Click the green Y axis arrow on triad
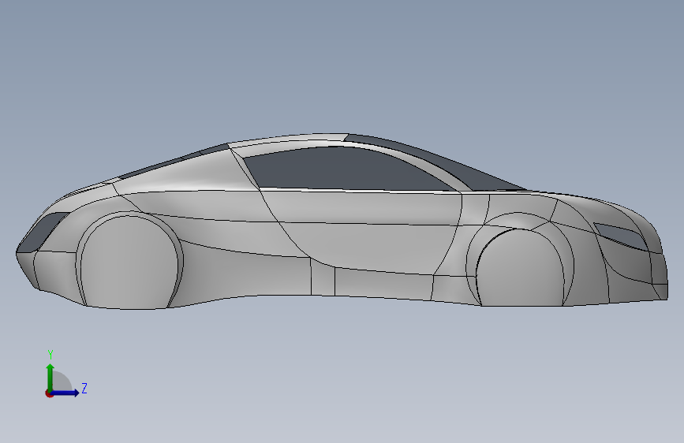 (50, 377)
